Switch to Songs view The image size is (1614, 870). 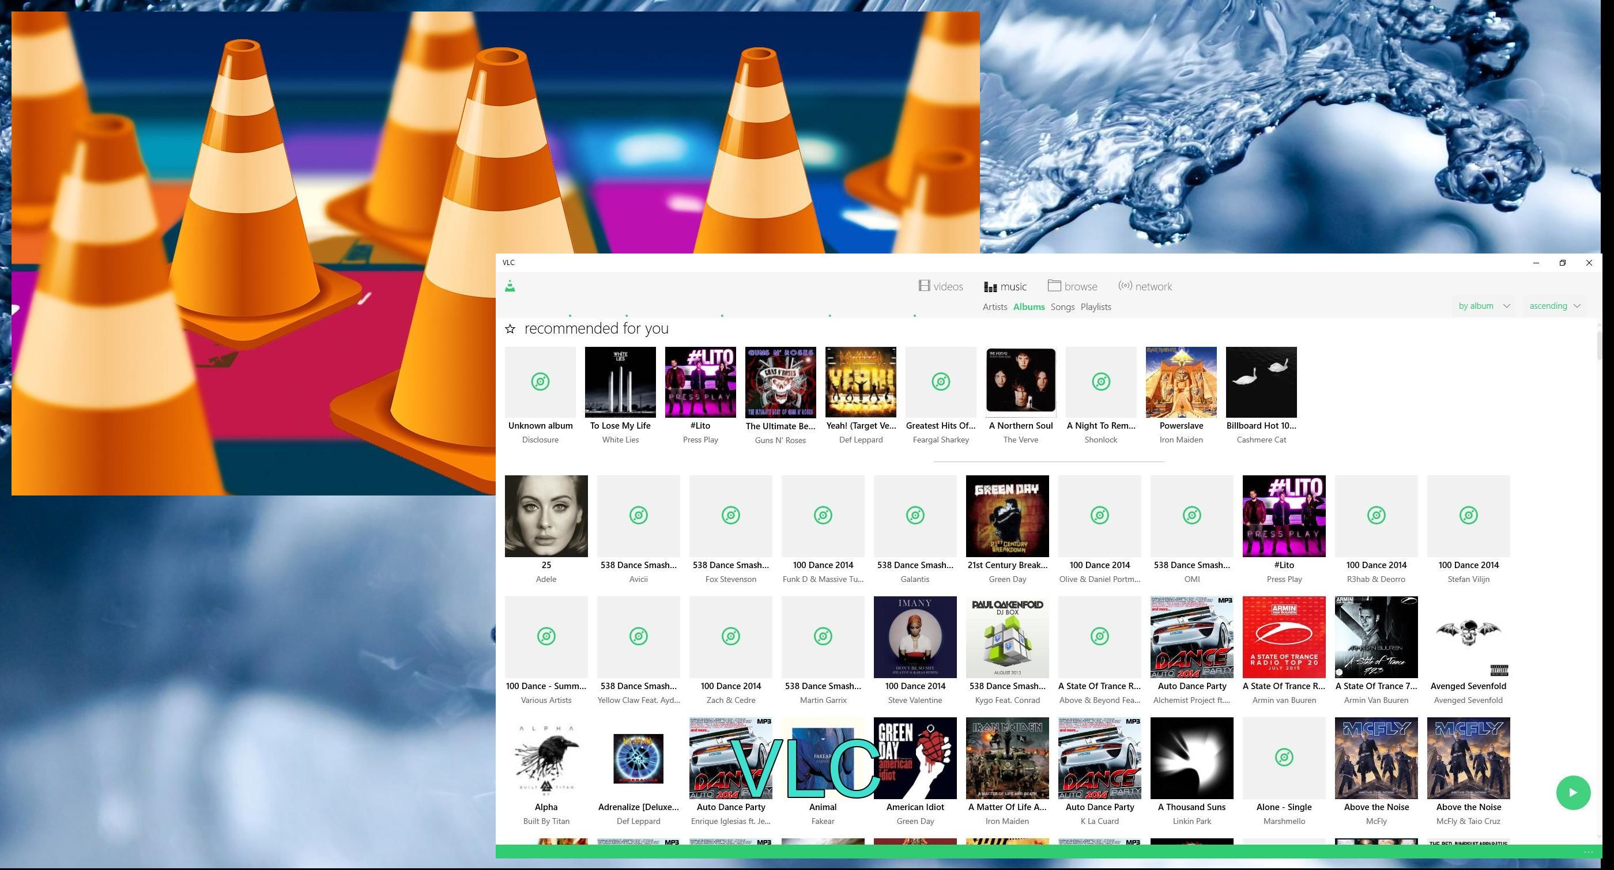(1062, 307)
